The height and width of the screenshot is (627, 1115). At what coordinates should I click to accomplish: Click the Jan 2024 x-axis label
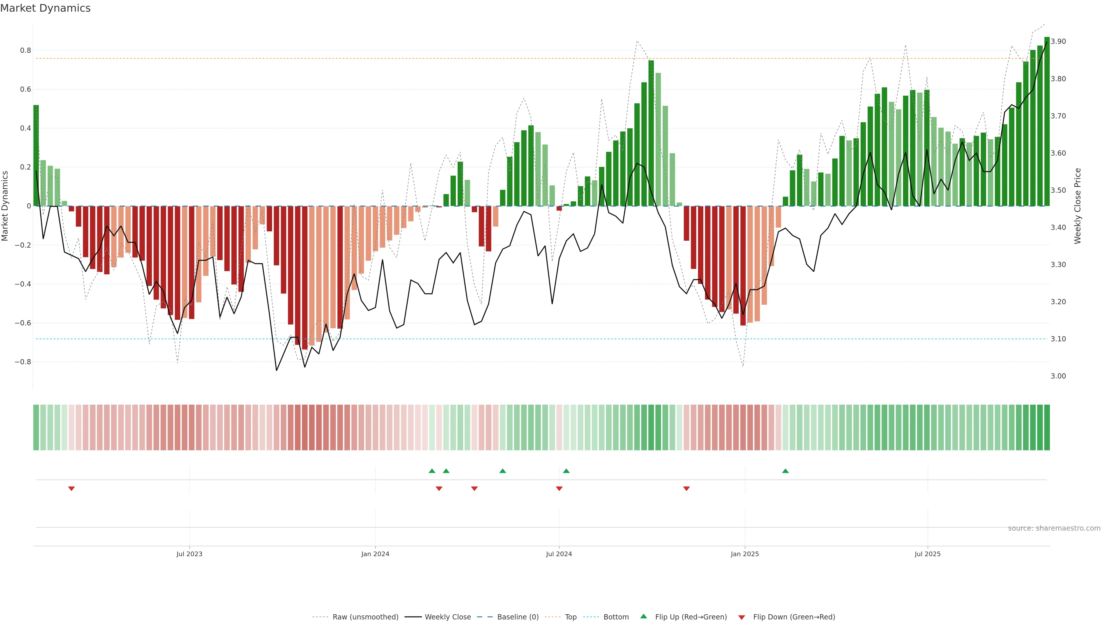[x=375, y=554]
